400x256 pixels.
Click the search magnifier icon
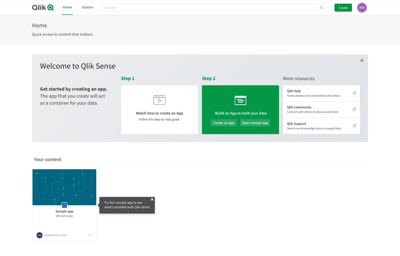[321, 8]
